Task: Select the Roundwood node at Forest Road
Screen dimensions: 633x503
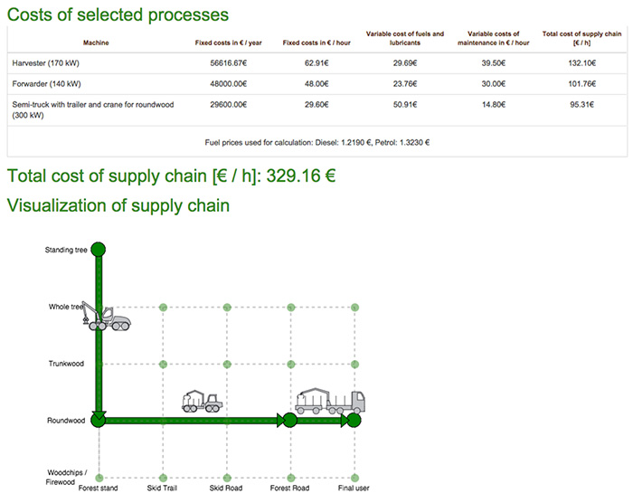Action: 289,420
